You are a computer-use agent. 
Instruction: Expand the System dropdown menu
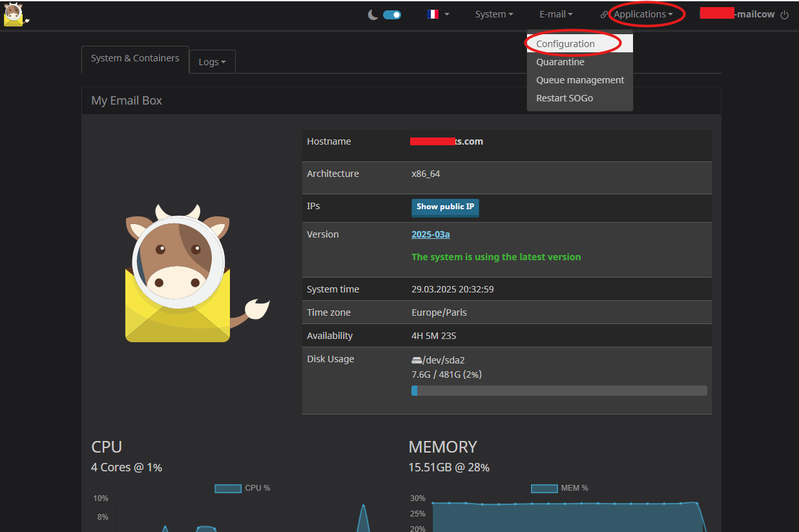pyautogui.click(x=494, y=14)
